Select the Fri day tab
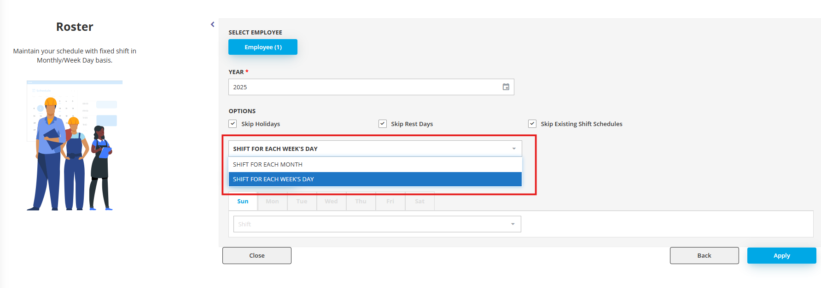Image resolution: width=821 pixels, height=288 pixels. coord(390,202)
